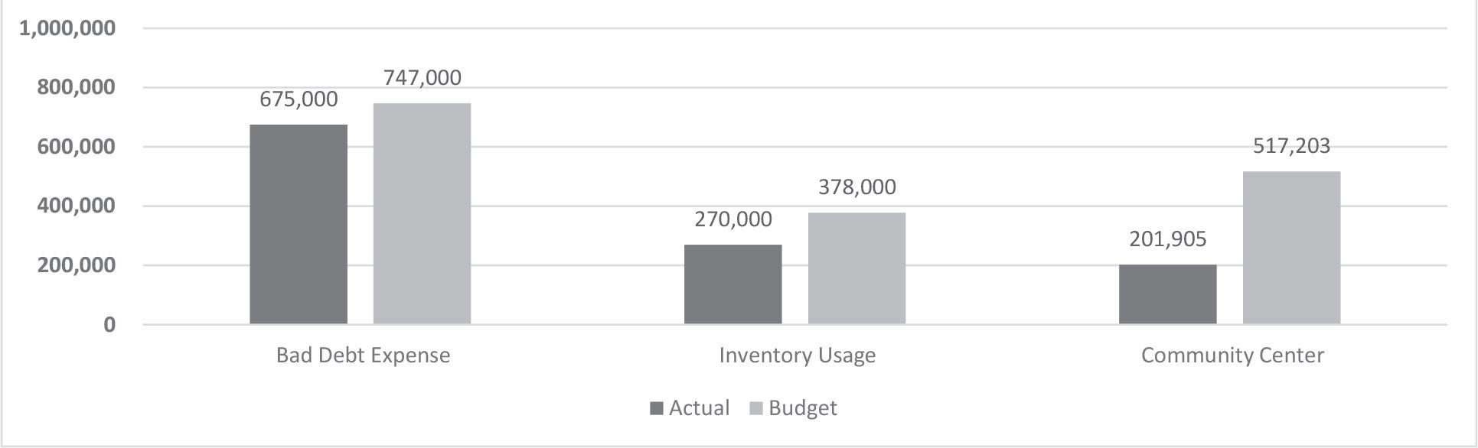1478x448 pixels.
Task: Select the 675,000 data label
Action: tap(299, 99)
